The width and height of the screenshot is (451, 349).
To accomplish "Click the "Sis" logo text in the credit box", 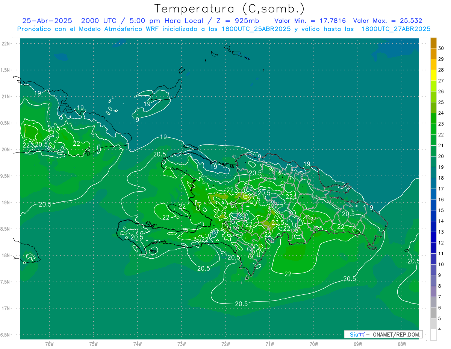I will [x=354, y=334].
